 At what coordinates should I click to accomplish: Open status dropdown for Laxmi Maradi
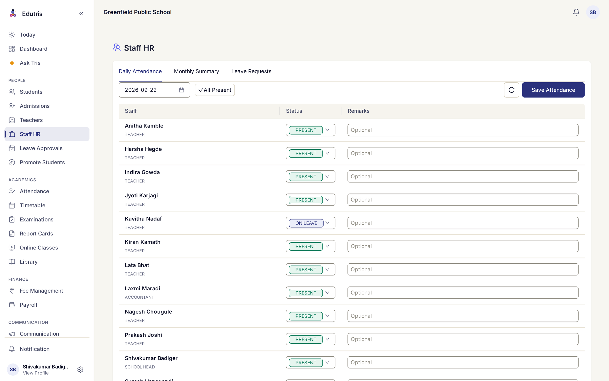[310, 293]
